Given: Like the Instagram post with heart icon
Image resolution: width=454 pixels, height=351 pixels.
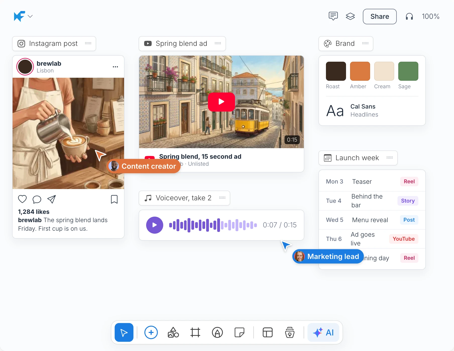Looking at the screenshot, I should tap(22, 199).
